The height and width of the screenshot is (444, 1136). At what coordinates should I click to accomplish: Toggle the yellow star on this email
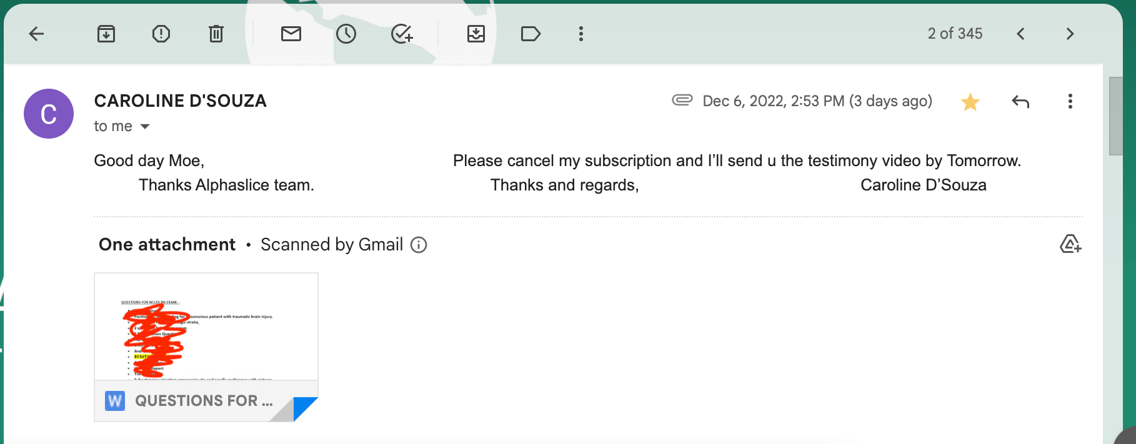point(970,102)
